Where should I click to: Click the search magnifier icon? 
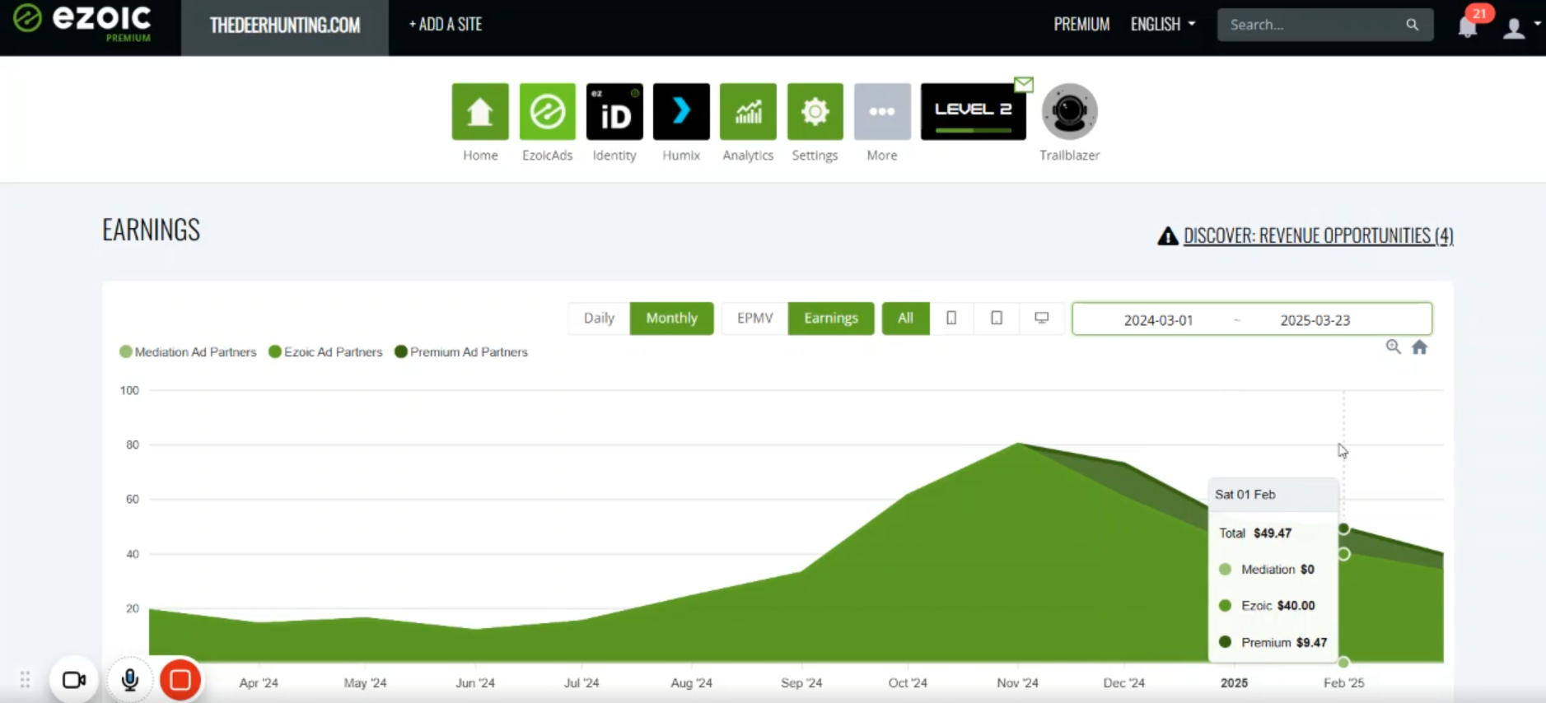click(x=1412, y=25)
